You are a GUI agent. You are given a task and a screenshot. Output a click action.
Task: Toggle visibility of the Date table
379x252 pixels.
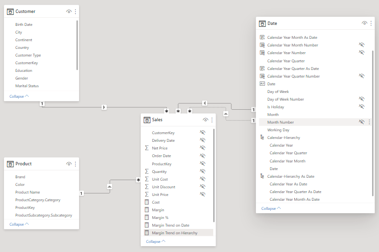364,23
